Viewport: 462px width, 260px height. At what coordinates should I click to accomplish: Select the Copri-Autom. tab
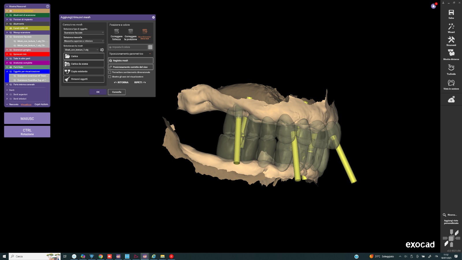tap(41, 105)
